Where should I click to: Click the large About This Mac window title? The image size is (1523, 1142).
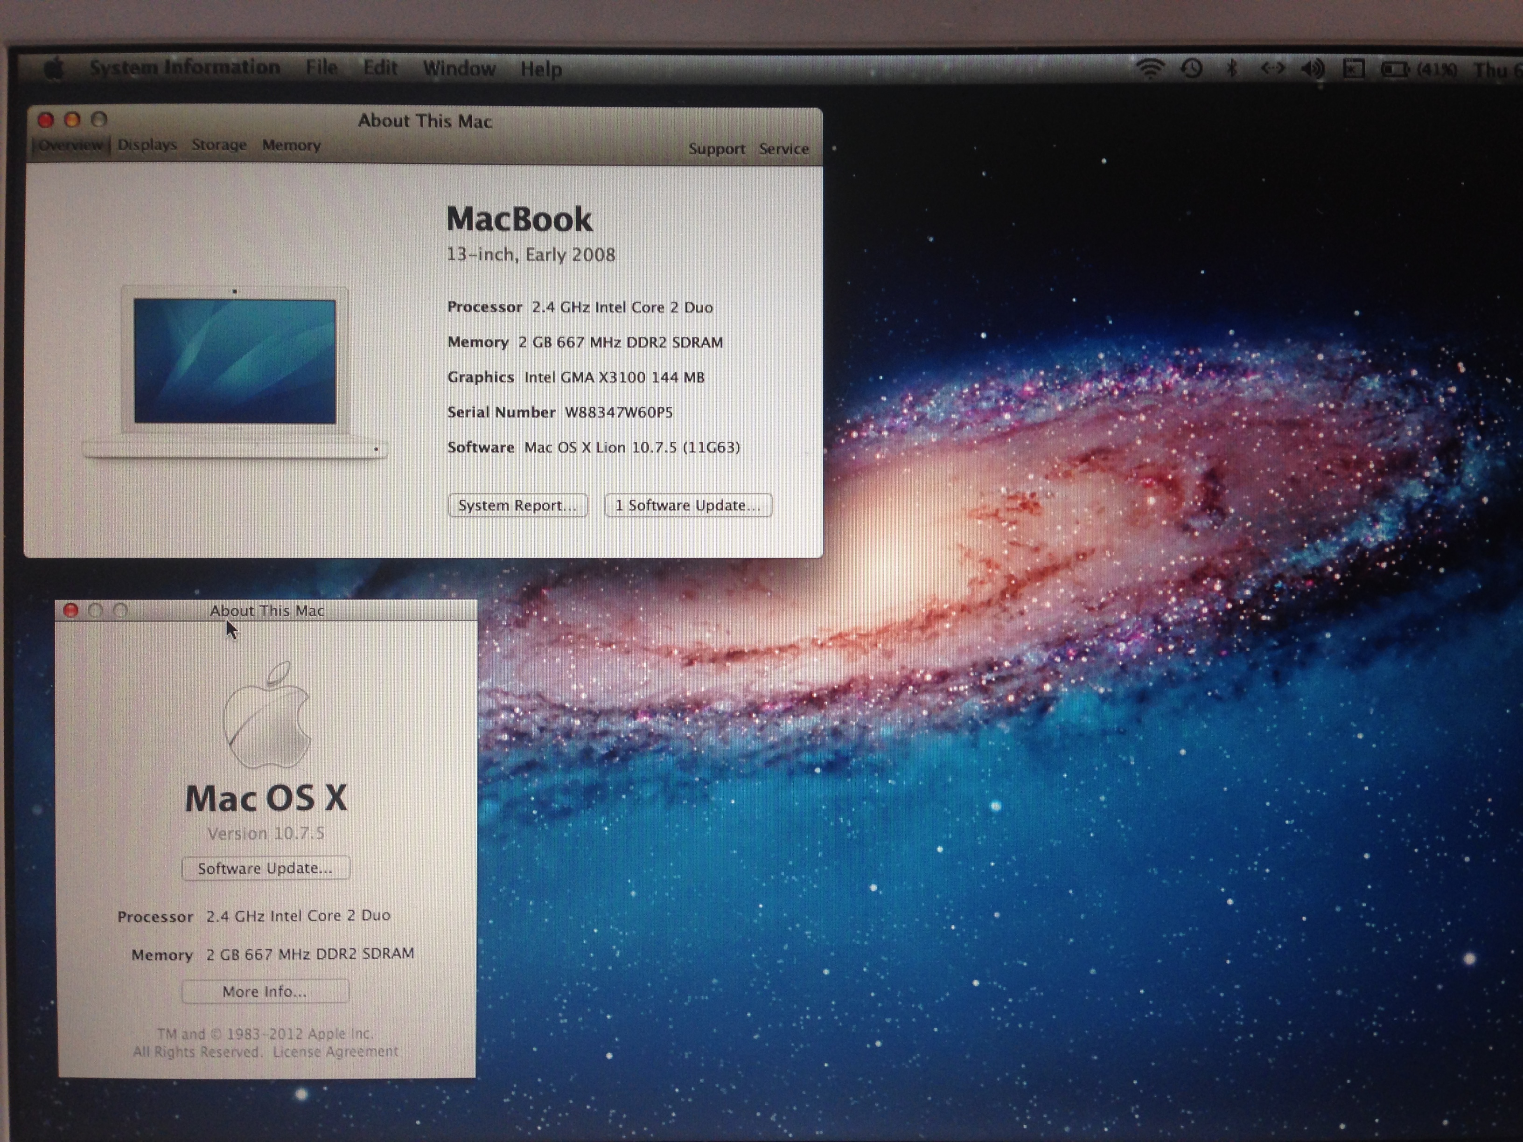(x=425, y=121)
